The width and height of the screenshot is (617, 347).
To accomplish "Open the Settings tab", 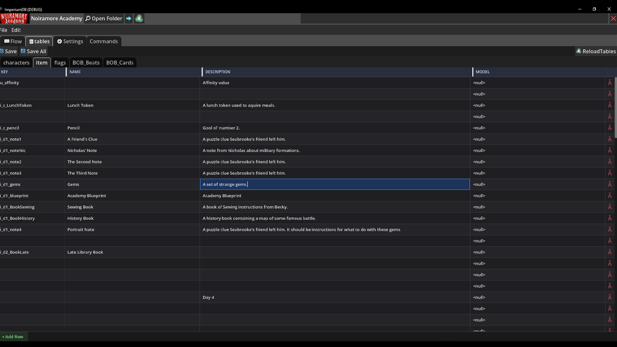I will [70, 41].
